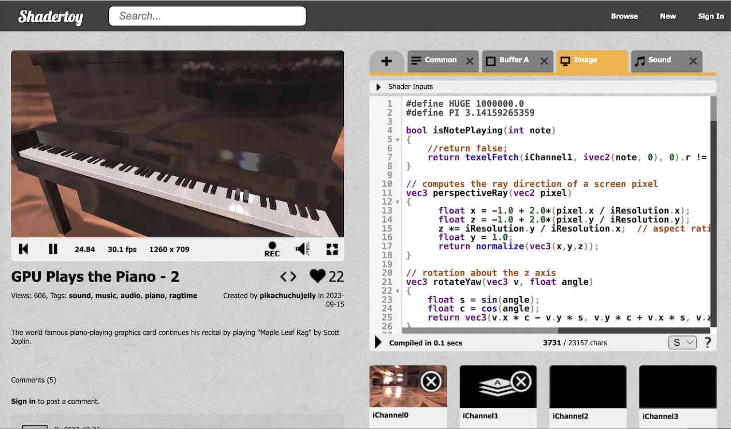Mute the shader audio with the speaker icon
This screenshot has width=731, height=429.
[302, 249]
